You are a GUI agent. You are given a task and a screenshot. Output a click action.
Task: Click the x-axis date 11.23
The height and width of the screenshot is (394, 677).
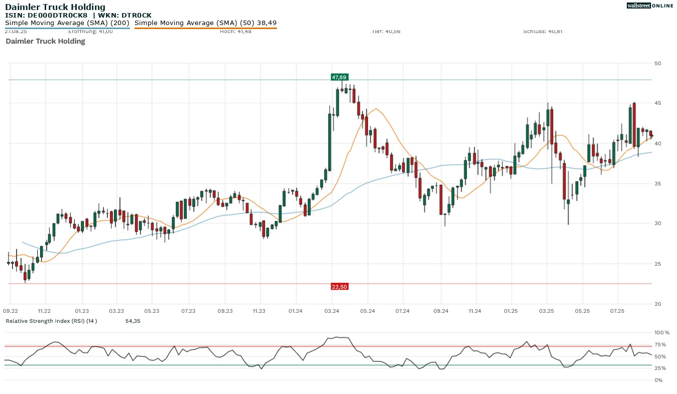[x=259, y=311]
